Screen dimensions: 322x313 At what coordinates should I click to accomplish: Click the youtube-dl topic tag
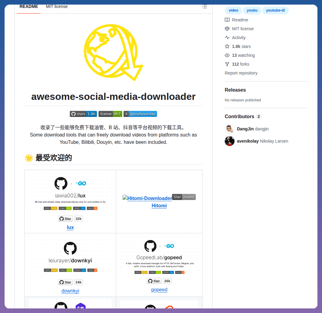coord(275,10)
